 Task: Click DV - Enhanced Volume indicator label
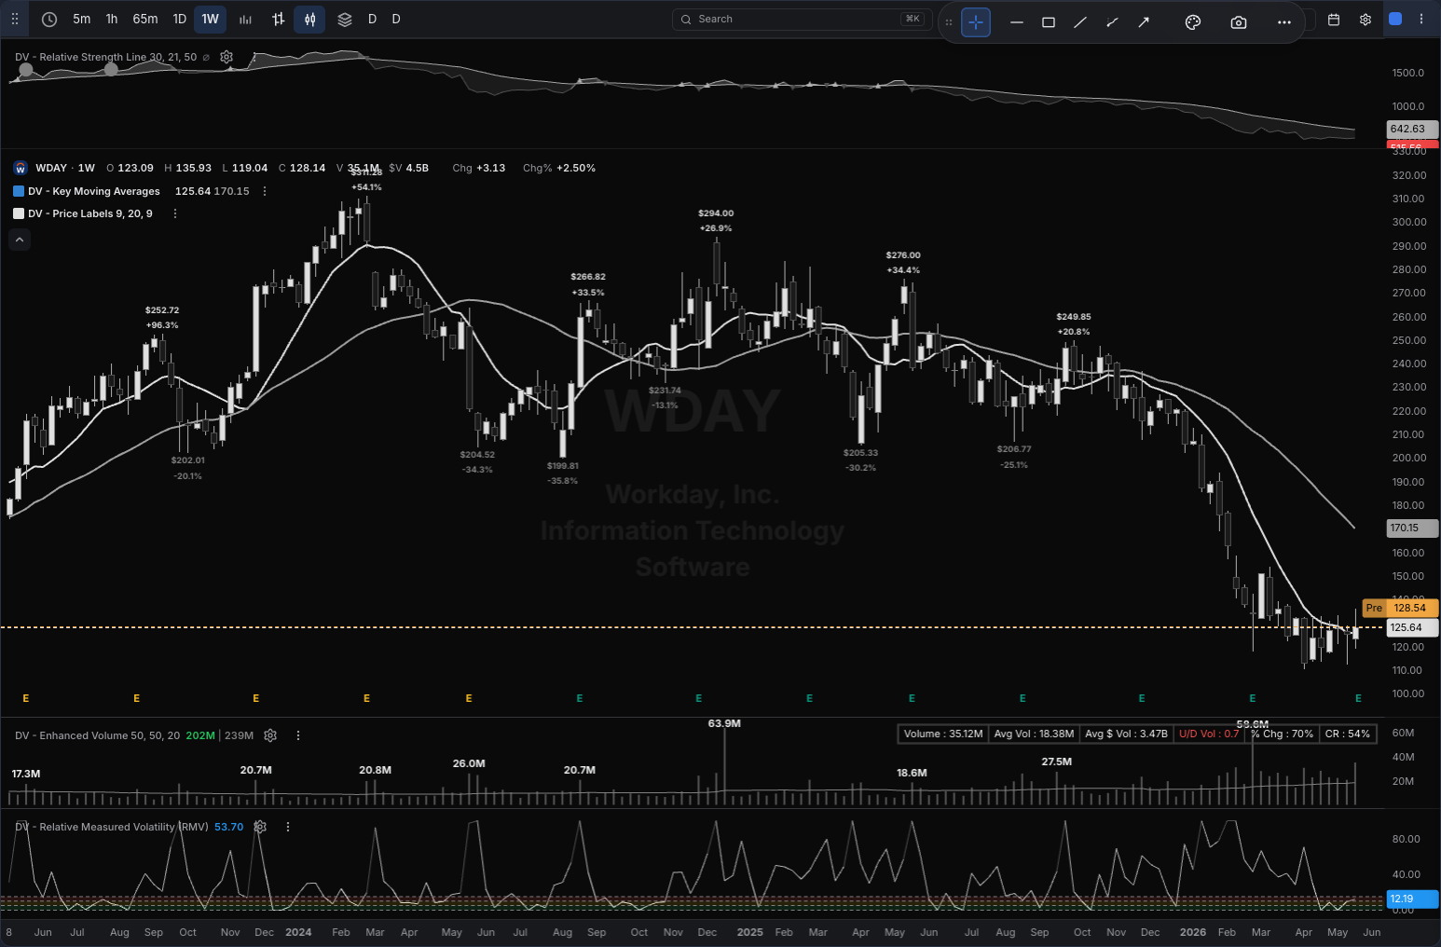[x=97, y=735]
